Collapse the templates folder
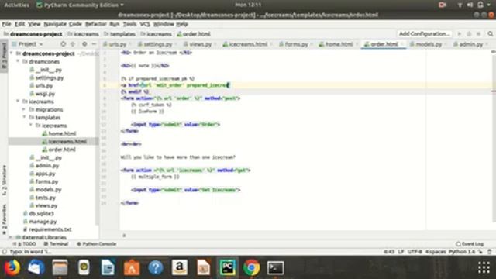The height and width of the screenshot is (279, 496). point(24,117)
